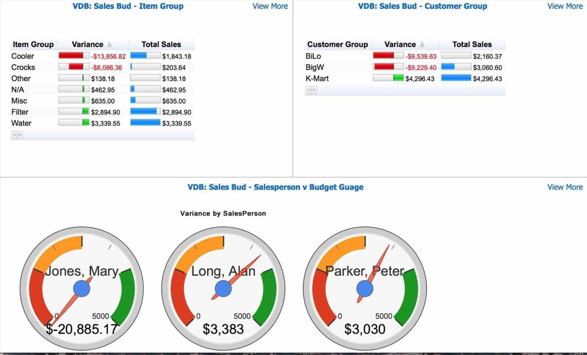Click BiLo variance value -$9,539.63
The image size is (587, 355).
click(421, 56)
